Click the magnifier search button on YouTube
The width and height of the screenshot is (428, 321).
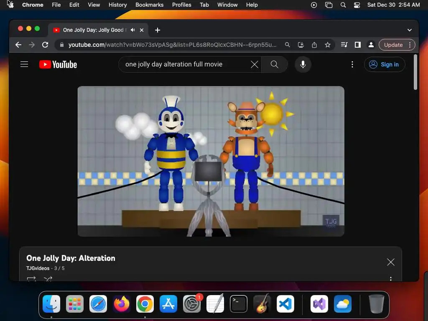pyautogui.click(x=274, y=64)
